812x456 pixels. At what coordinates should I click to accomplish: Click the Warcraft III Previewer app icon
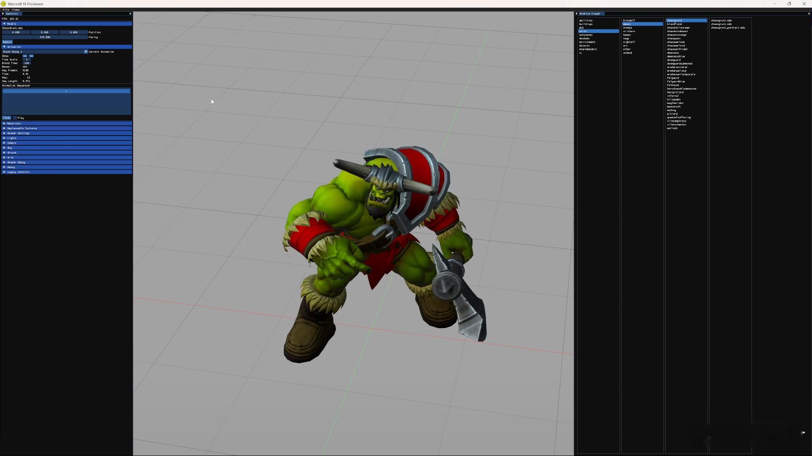3,4
